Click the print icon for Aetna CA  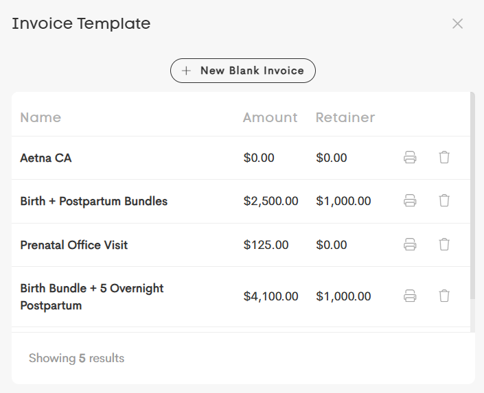click(410, 157)
